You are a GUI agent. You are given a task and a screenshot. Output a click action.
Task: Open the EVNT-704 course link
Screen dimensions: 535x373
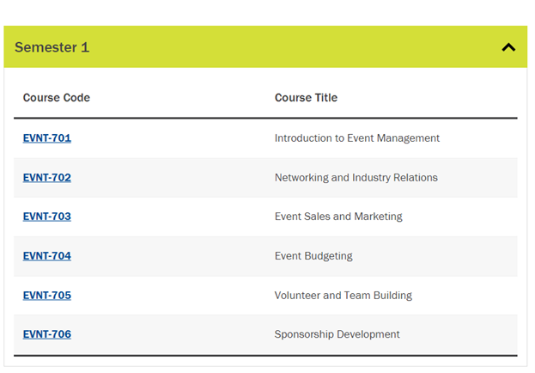47,256
